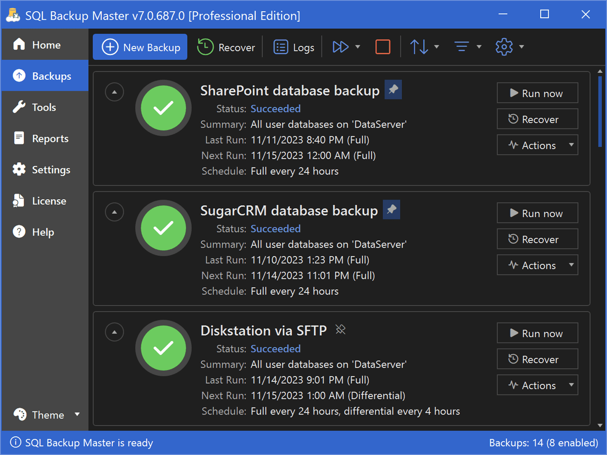Pin the Diskstation via SFTP backup
The height and width of the screenshot is (455, 607).
click(x=340, y=329)
